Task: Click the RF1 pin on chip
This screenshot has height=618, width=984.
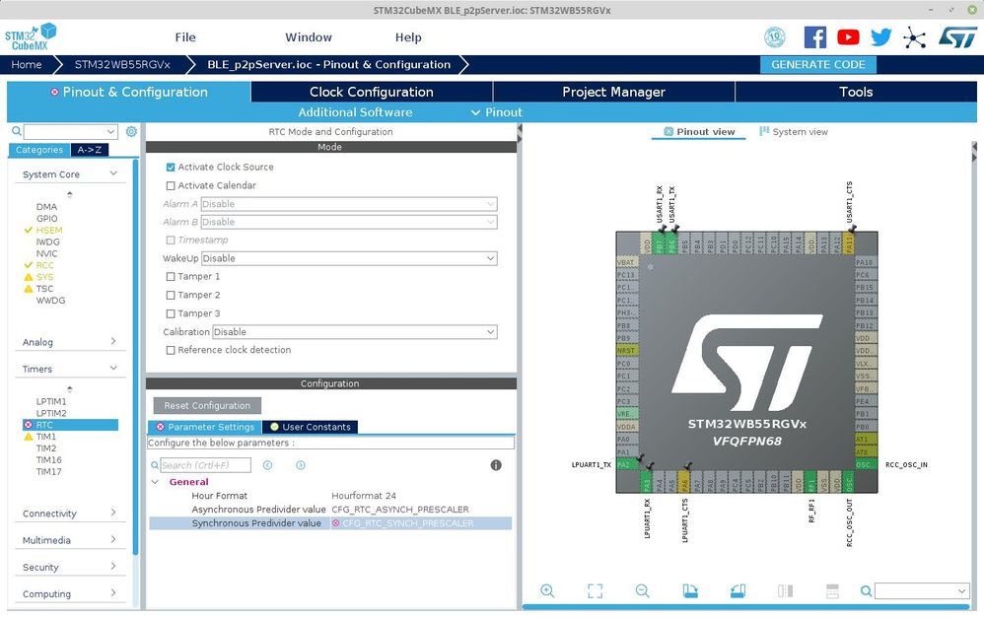Action: [x=810, y=481]
